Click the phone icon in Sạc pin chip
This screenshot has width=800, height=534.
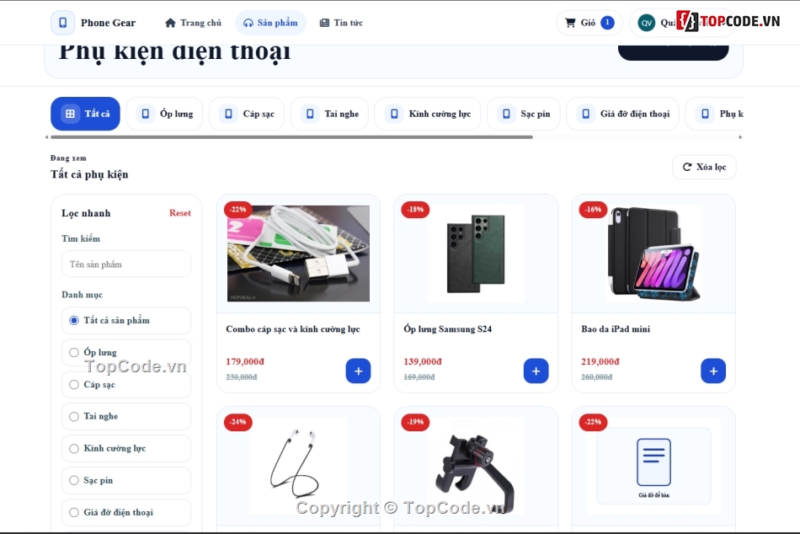point(506,114)
